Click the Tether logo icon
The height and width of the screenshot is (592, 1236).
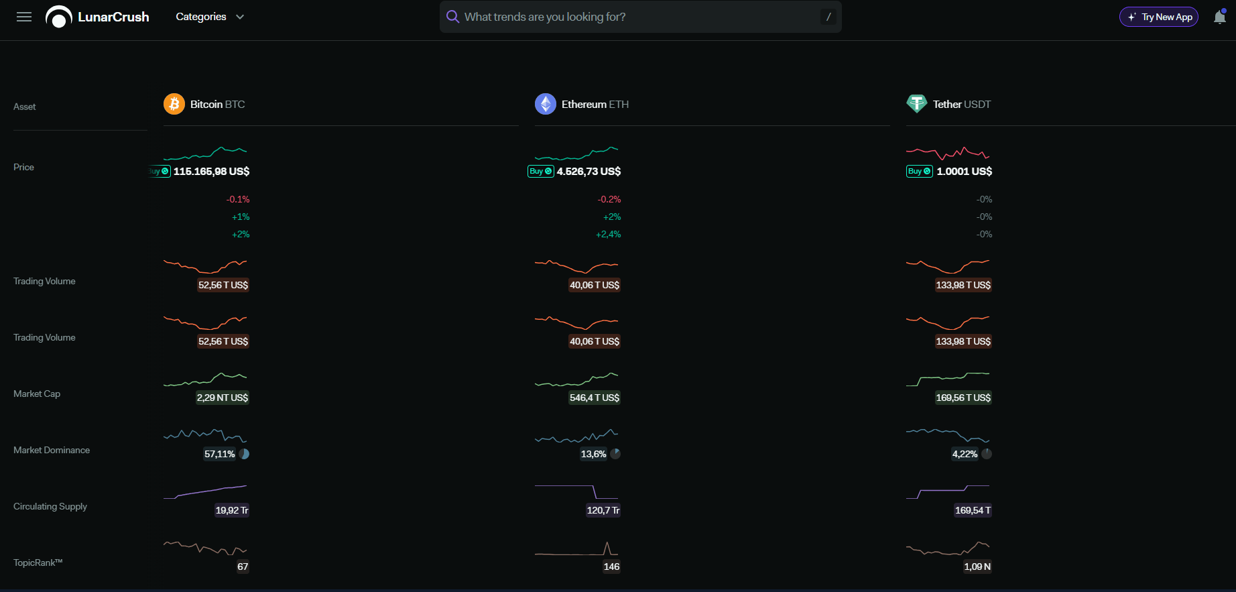[917, 104]
